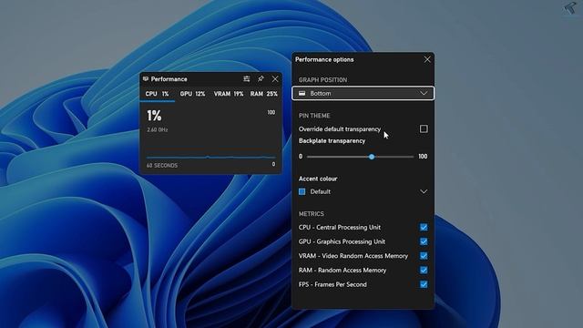Screen dimensions: 583x328
Task: Click the large 1% usage reading
Action: click(154, 116)
